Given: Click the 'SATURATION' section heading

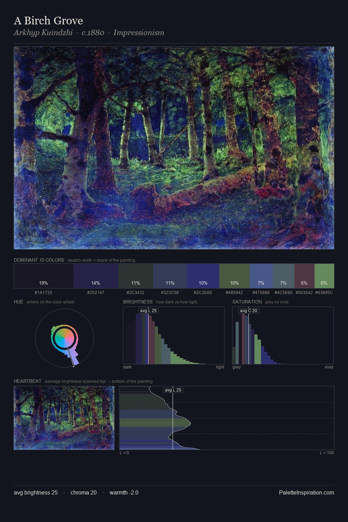Looking at the screenshot, I should 247,302.
